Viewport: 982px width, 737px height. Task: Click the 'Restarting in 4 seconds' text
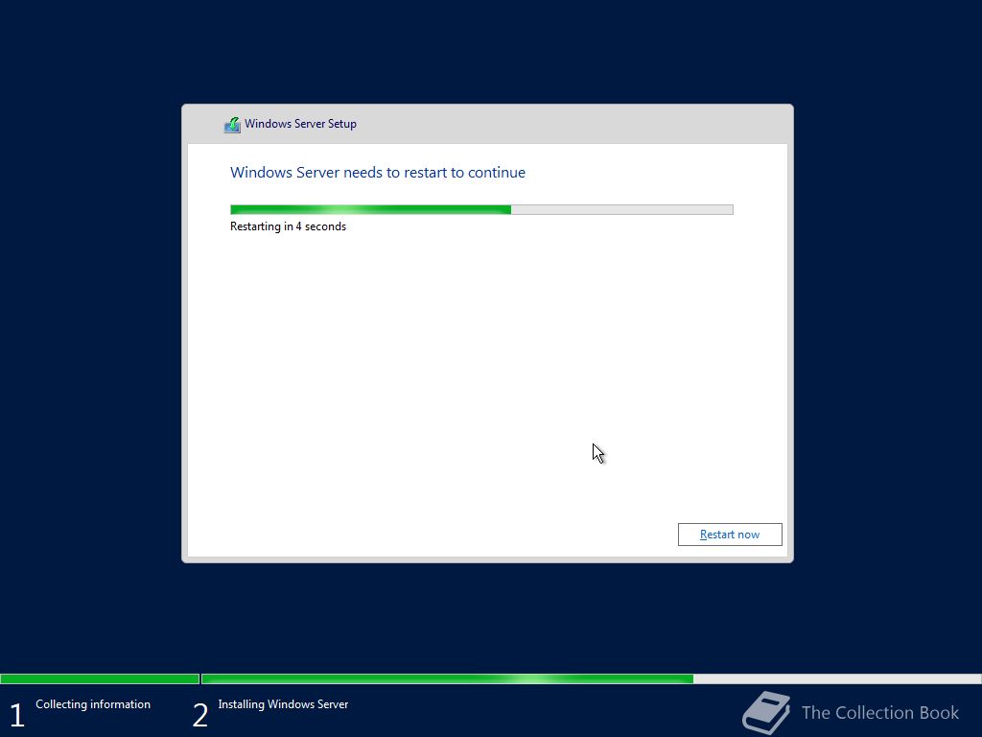(288, 226)
